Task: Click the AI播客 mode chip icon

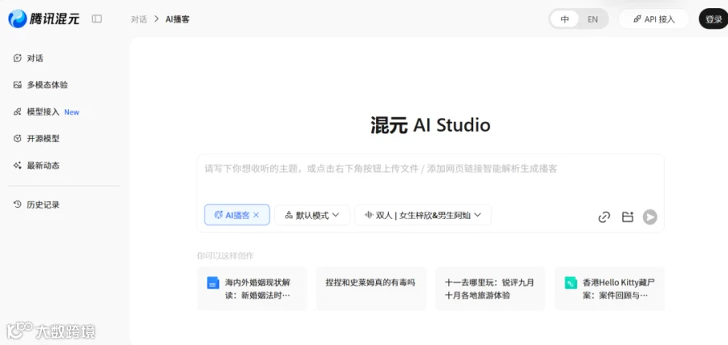Action: coord(218,215)
